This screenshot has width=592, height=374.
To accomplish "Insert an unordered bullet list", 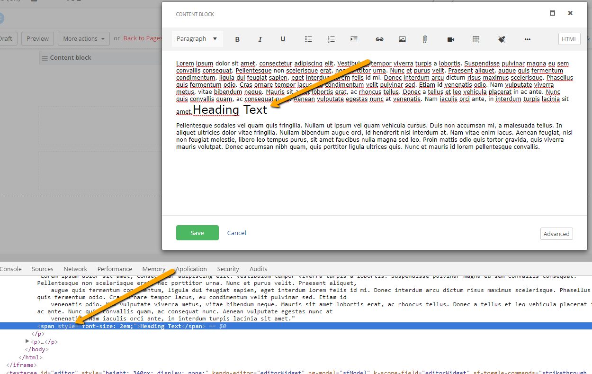I will click(x=308, y=39).
